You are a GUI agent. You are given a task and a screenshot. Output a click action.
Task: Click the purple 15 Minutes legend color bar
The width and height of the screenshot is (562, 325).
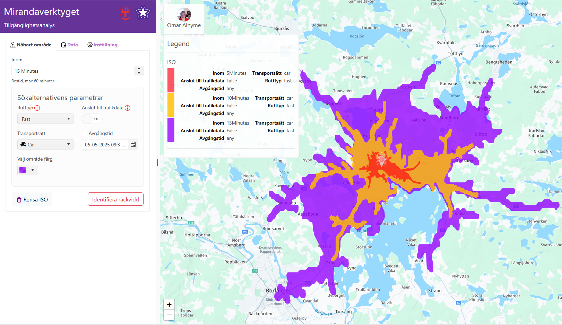point(171,130)
